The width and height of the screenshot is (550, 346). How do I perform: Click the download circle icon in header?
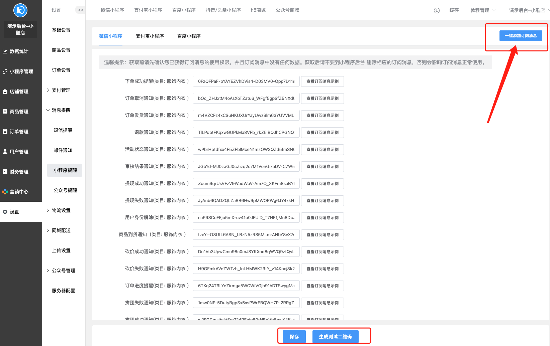pos(437,10)
